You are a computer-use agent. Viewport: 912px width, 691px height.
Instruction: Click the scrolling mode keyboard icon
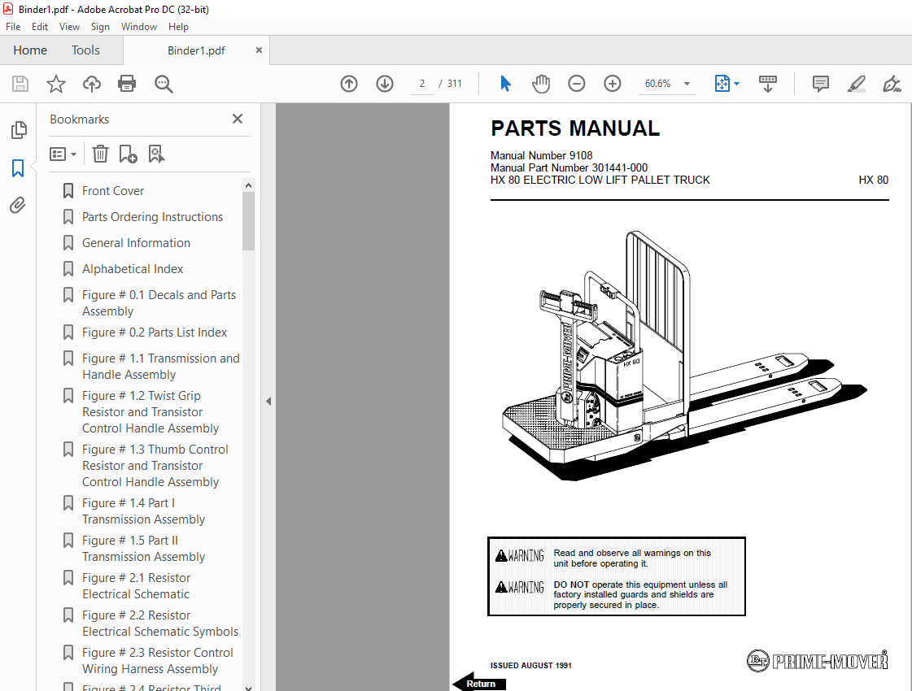768,84
